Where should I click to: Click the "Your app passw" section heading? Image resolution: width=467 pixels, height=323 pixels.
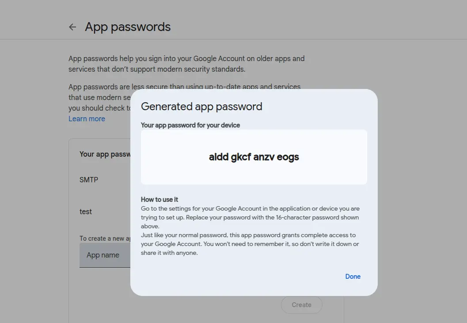105,154
